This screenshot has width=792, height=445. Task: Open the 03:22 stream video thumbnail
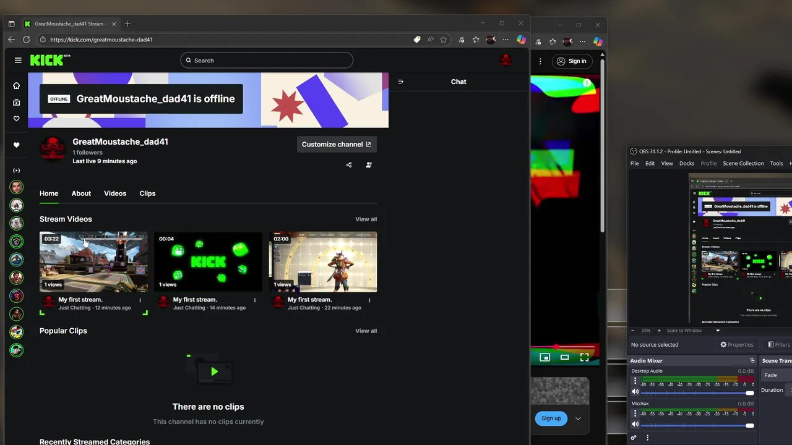click(x=93, y=261)
